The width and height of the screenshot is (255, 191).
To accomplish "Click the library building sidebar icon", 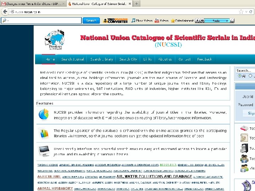I will tap(244, 148).
